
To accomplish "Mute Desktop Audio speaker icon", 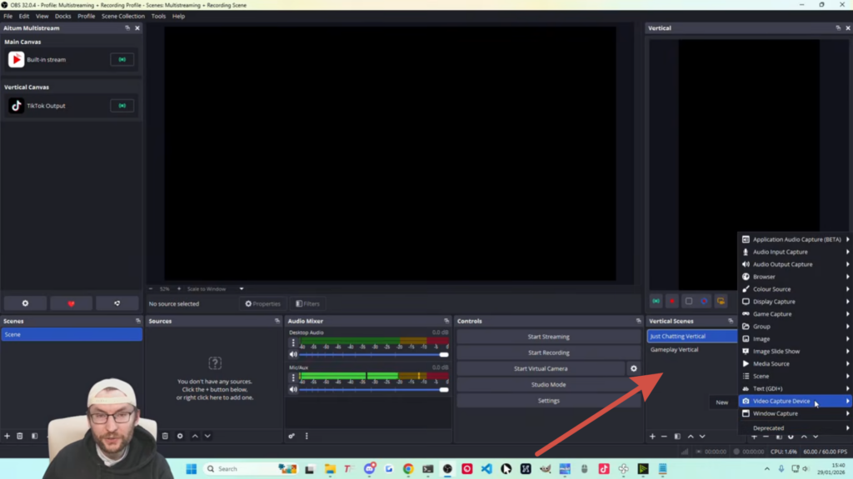I will point(293,354).
